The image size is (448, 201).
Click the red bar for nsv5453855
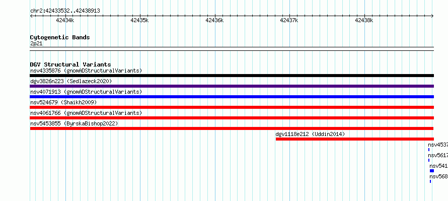click(x=232, y=128)
